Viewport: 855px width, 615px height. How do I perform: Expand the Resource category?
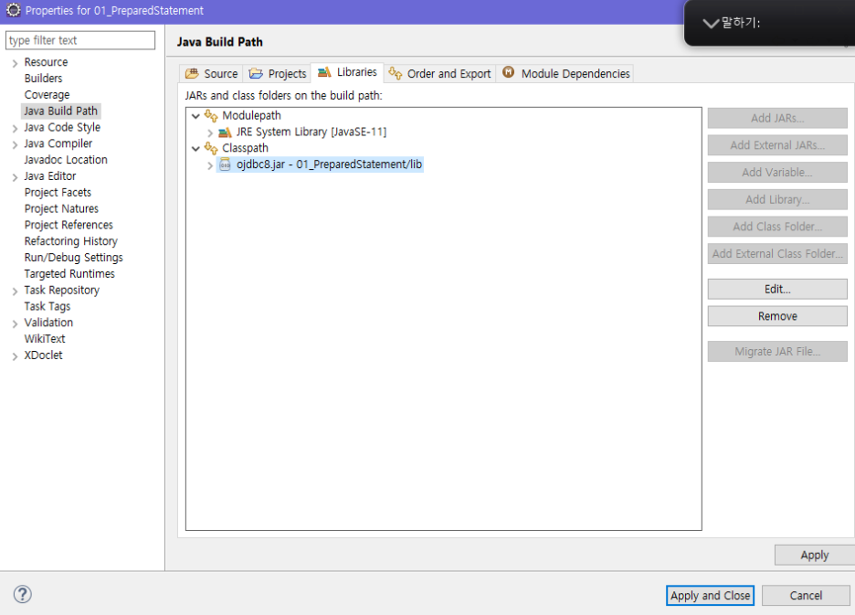tap(15, 63)
